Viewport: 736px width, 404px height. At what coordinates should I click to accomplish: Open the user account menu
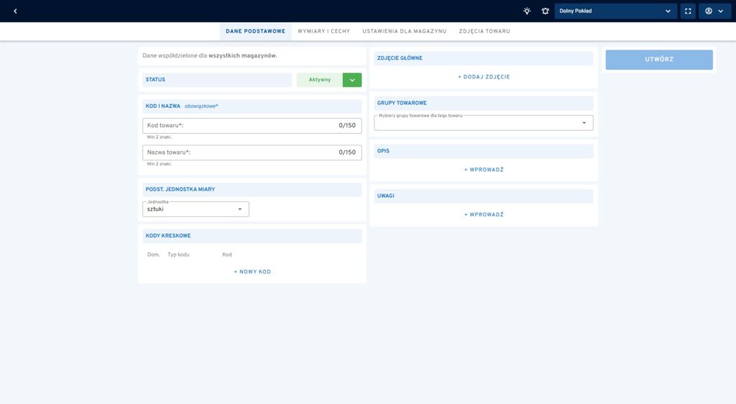(714, 11)
